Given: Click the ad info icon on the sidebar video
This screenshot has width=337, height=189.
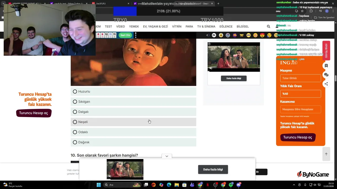Looking at the screenshot, I should pos(209,44).
